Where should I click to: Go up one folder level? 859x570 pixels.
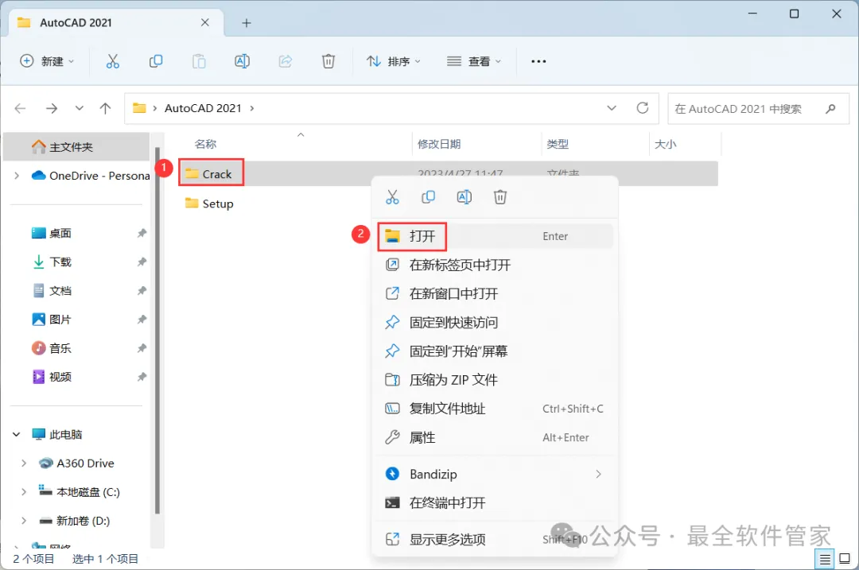click(x=105, y=108)
